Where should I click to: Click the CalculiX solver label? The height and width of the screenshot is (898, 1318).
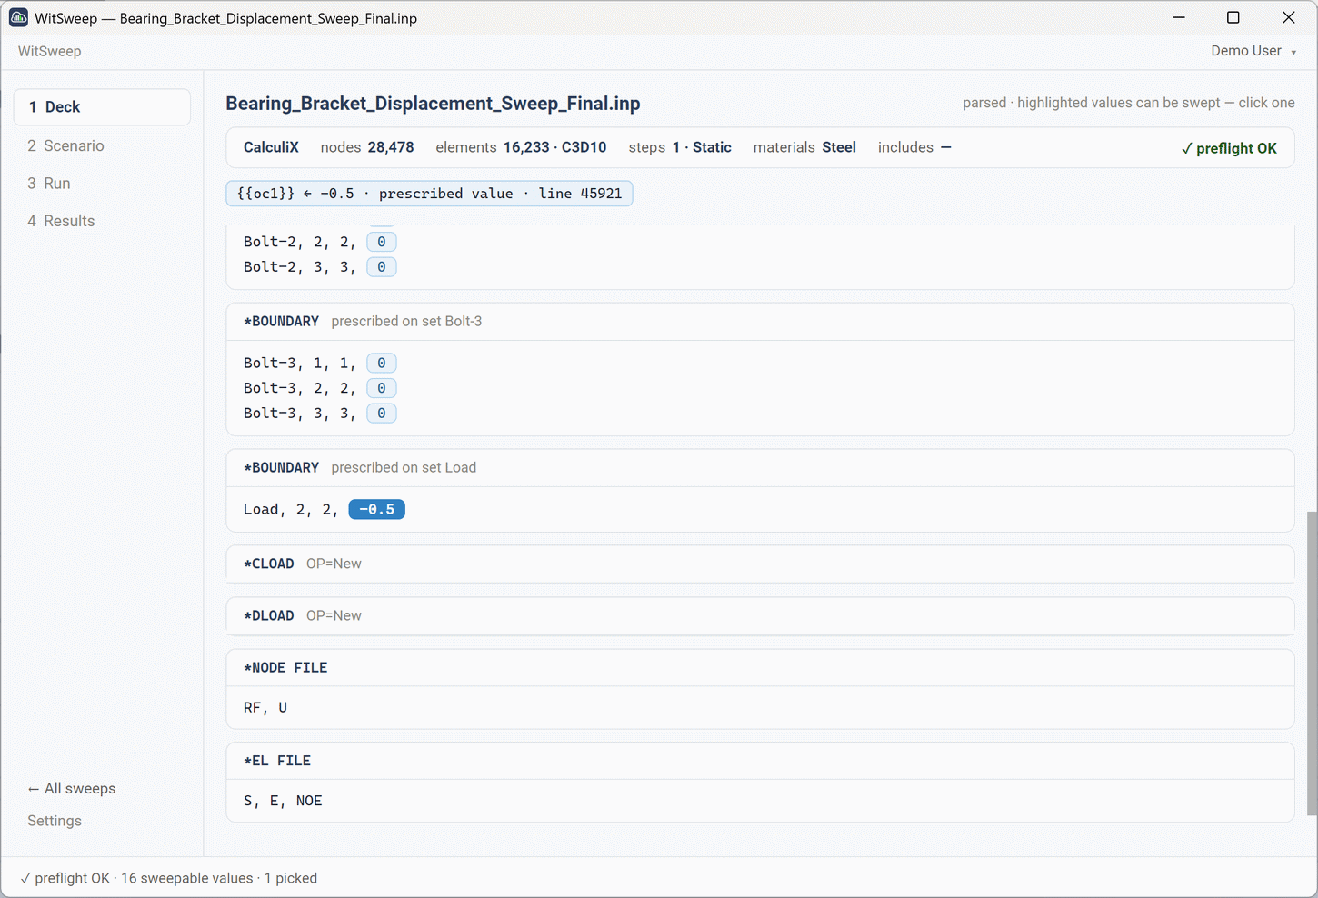(271, 147)
